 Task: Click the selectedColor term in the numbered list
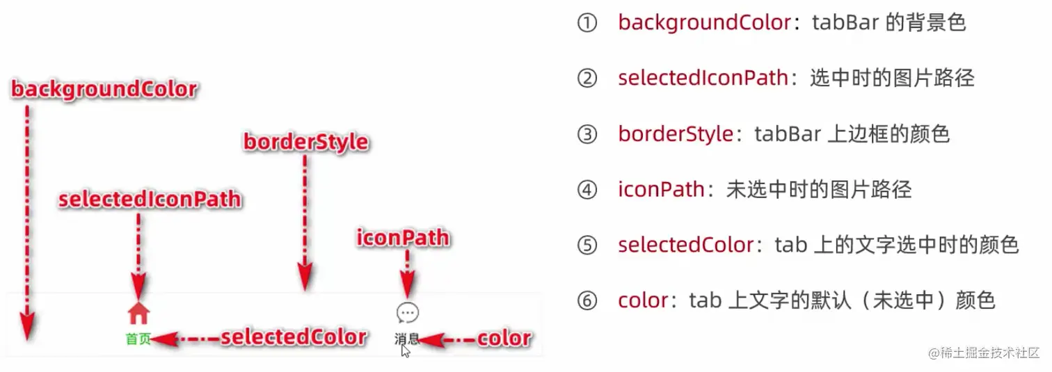(x=685, y=245)
